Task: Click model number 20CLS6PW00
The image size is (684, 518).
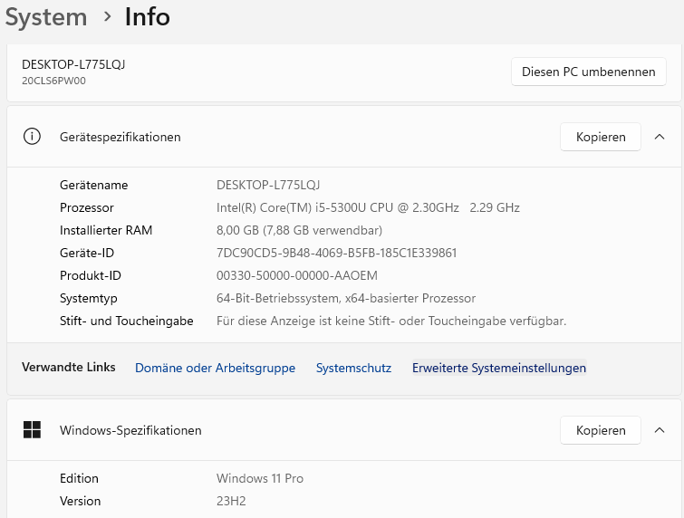Action: click(53, 81)
